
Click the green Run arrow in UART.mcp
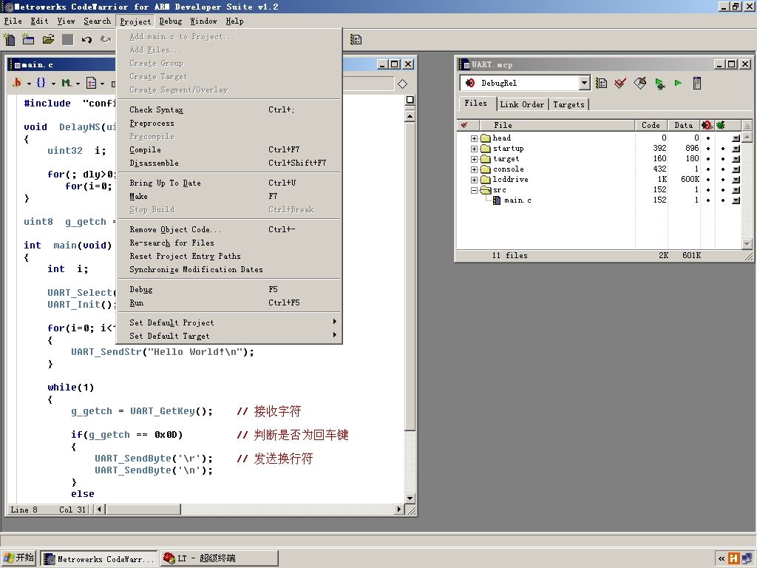point(679,83)
